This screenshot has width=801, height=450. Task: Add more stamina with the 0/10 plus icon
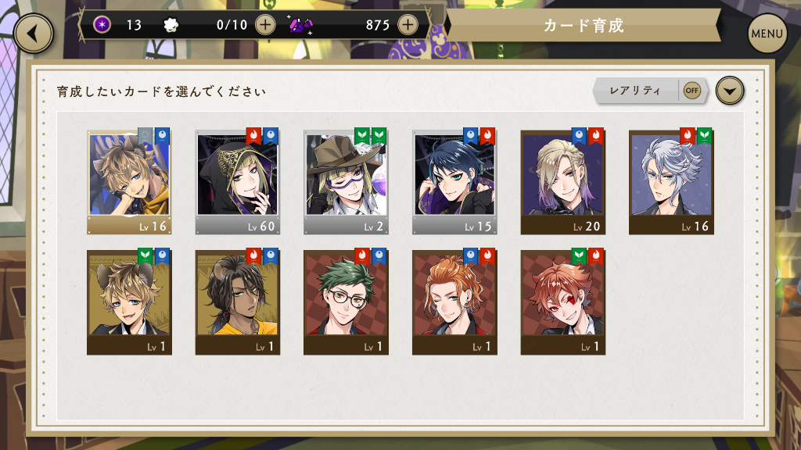(x=265, y=24)
